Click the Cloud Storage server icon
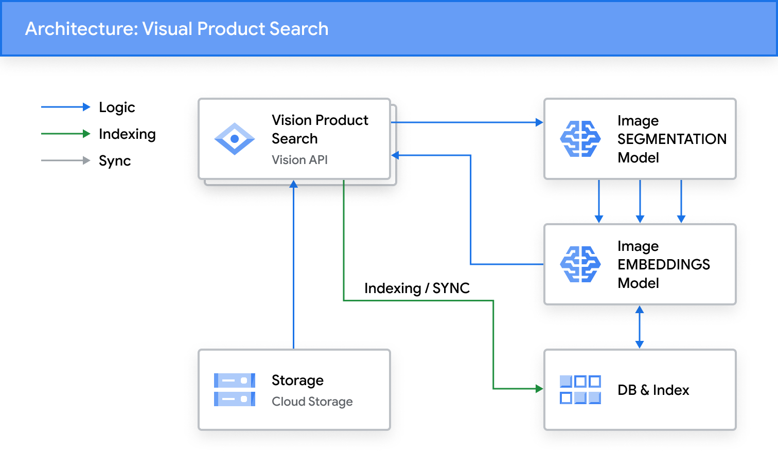Image resolution: width=778 pixels, height=472 pixels. (235, 390)
